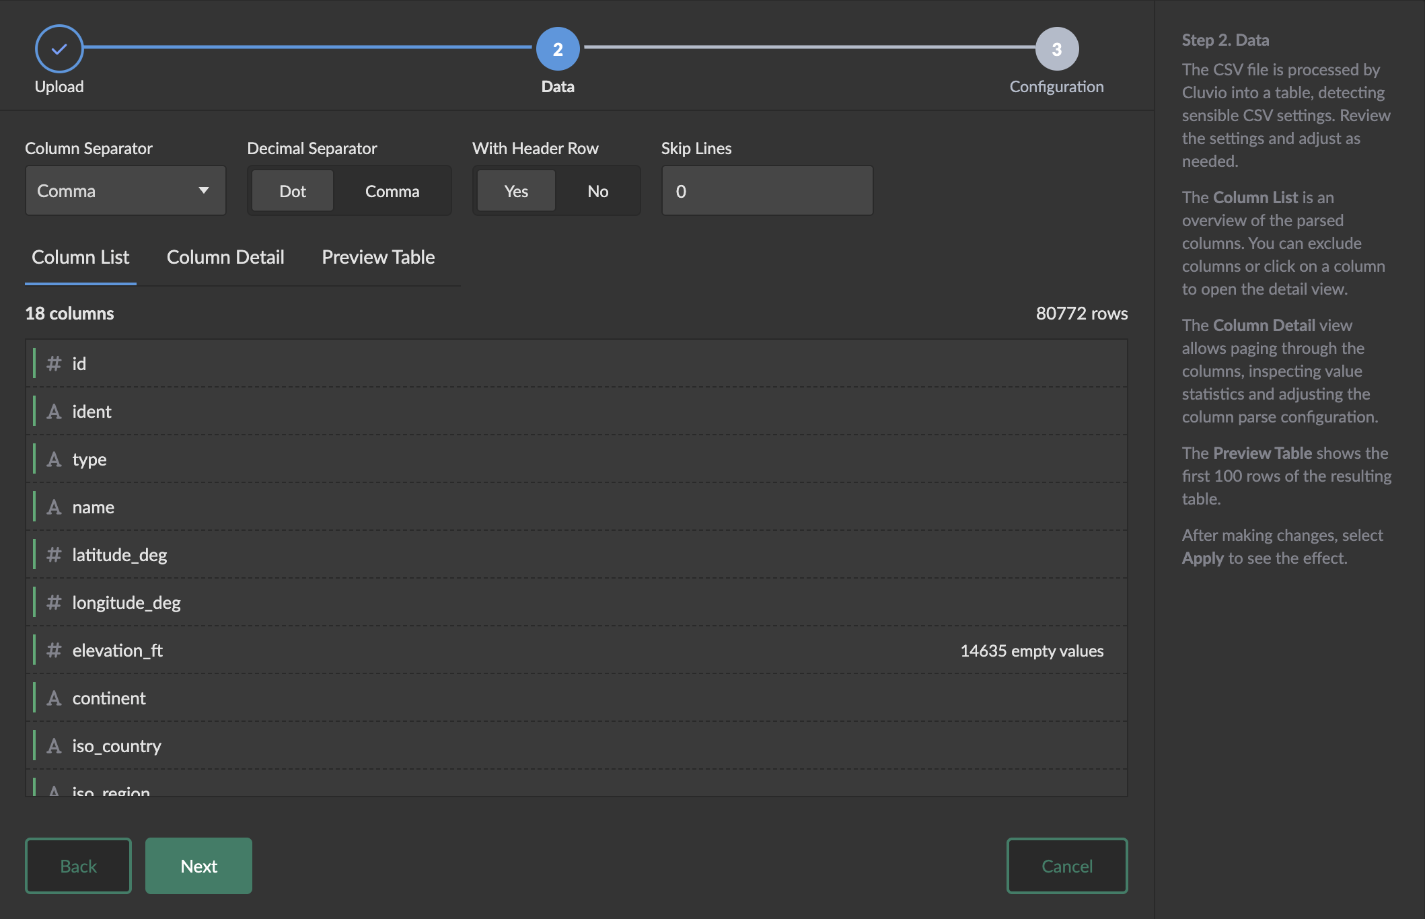Select No for header row

[597, 191]
